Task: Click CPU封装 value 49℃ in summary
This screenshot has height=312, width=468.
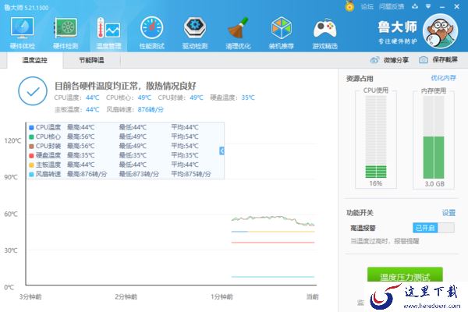Action: click(x=197, y=97)
